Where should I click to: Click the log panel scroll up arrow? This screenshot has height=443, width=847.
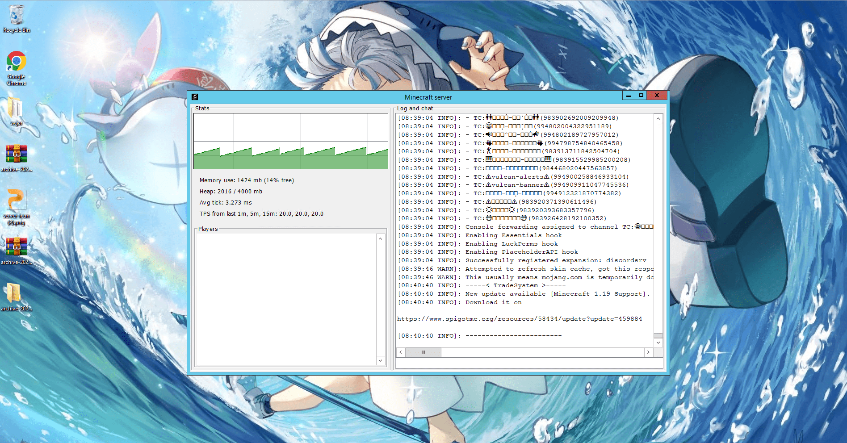658,119
